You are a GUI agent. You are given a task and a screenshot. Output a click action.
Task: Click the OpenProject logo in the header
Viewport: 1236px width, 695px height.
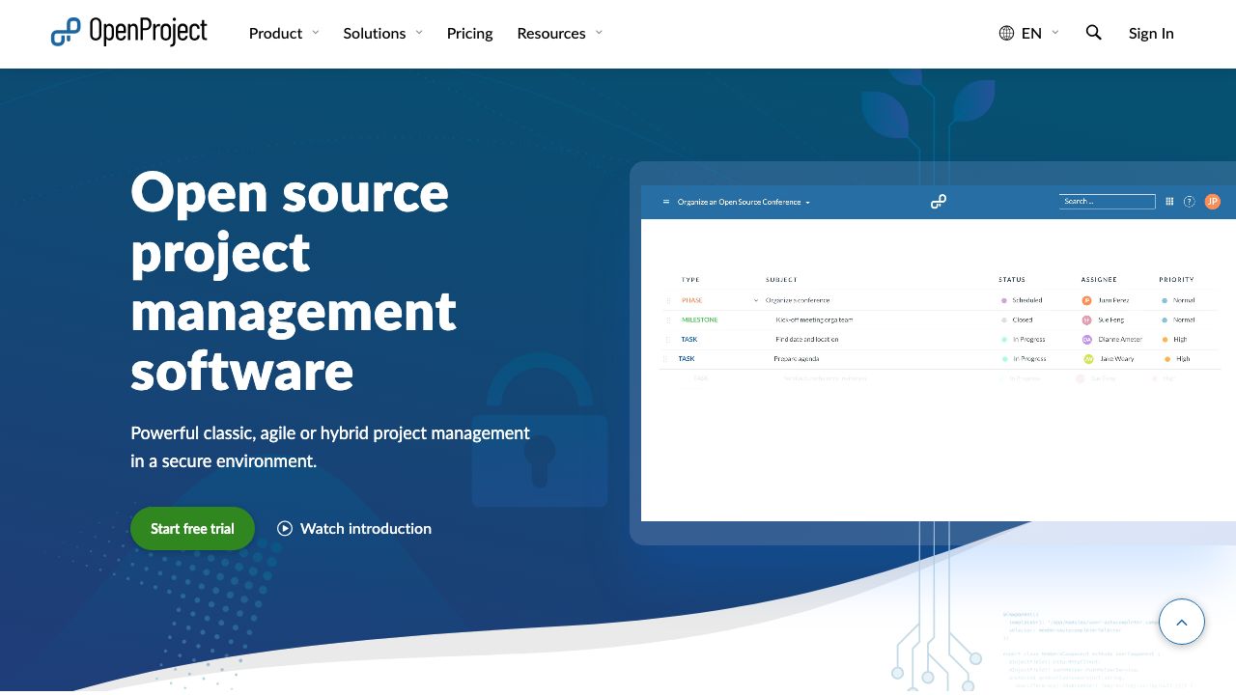(128, 32)
